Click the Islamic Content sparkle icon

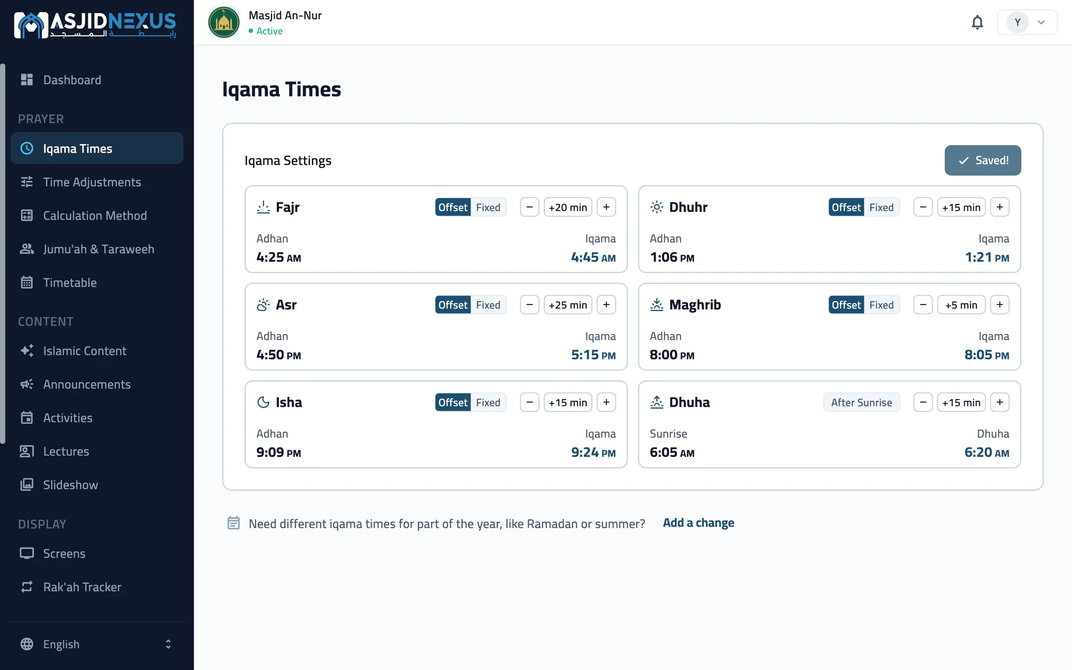[x=27, y=350]
